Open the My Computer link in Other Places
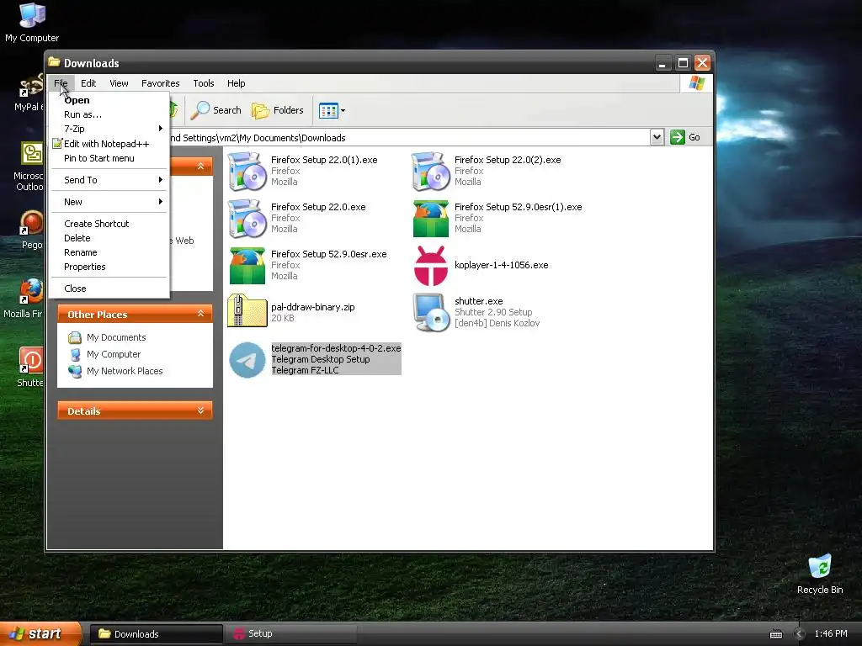Screen dimensions: 862x646 pos(114,354)
